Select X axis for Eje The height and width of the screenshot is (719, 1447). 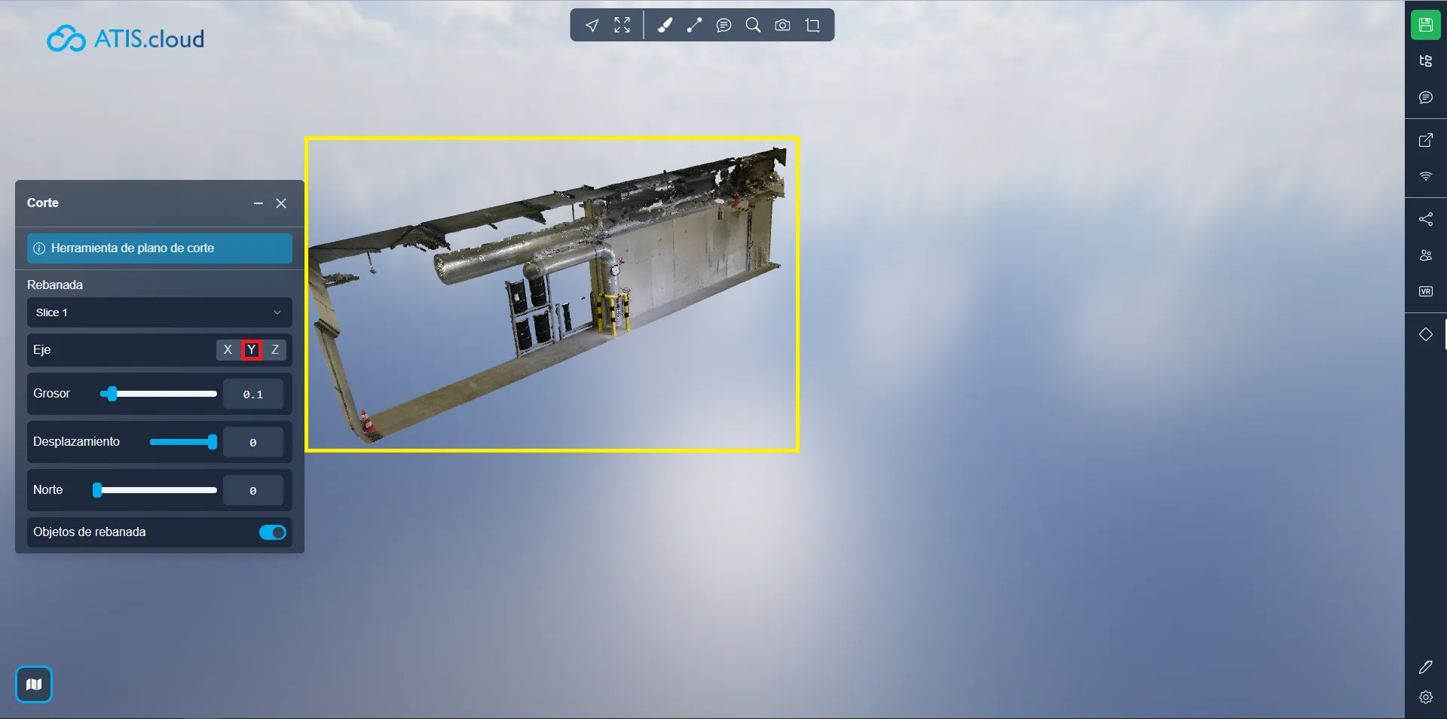click(x=228, y=349)
